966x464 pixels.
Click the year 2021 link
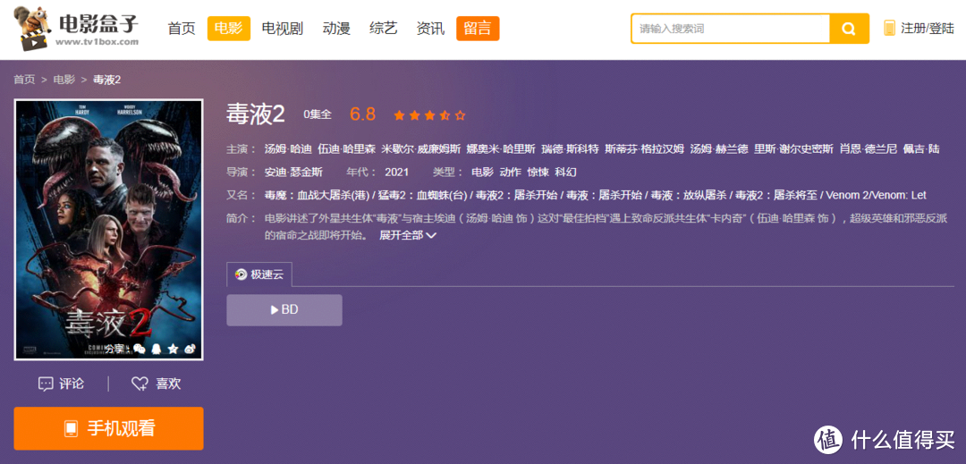pyautogui.click(x=397, y=173)
